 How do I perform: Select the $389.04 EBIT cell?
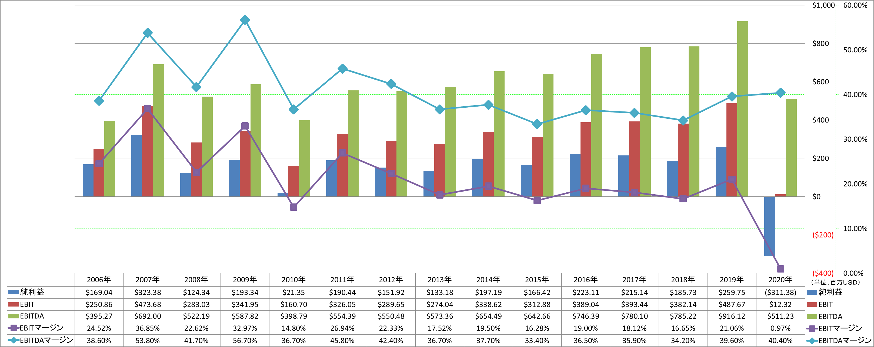point(586,304)
